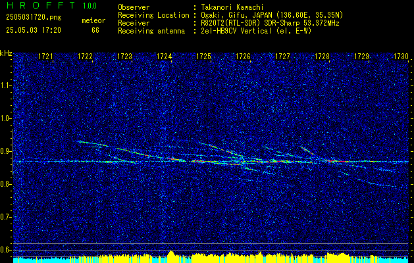Click the 1723 time marker
414x263 pixels.
124,57
